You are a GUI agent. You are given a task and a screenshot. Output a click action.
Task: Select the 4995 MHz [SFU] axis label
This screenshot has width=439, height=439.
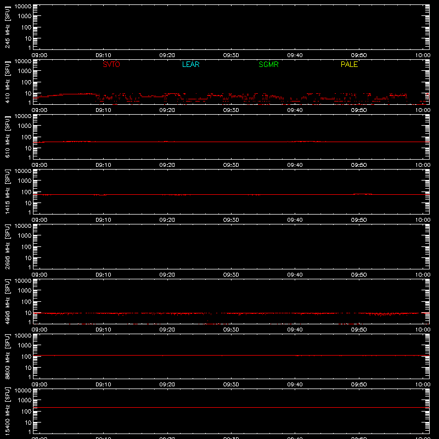point(7,302)
